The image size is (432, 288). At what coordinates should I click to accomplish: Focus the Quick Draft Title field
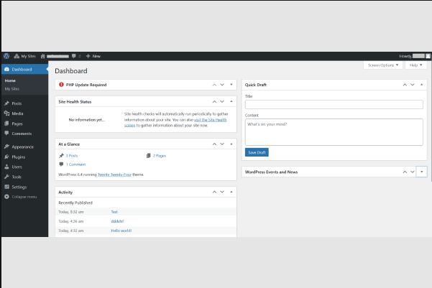click(x=334, y=104)
